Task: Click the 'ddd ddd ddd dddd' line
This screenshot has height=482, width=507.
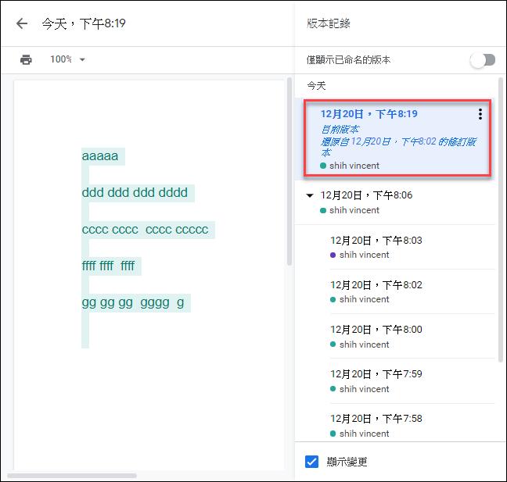Action: tap(135, 193)
